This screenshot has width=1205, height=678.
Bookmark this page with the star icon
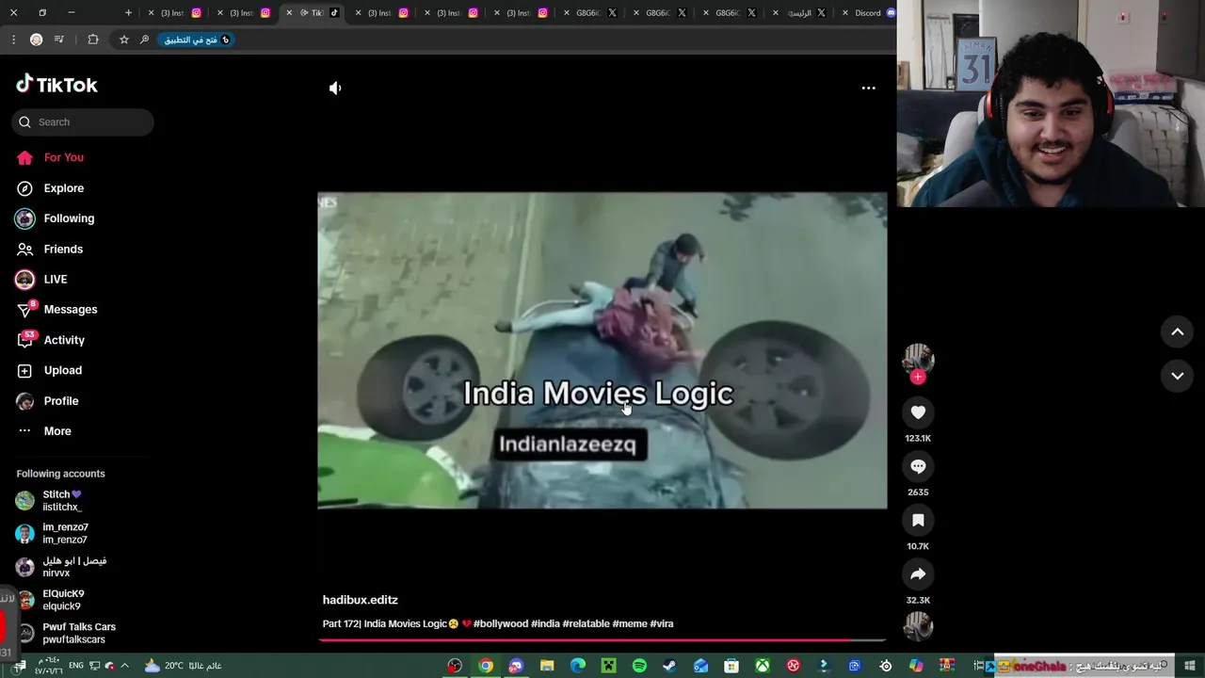tap(123, 40)
